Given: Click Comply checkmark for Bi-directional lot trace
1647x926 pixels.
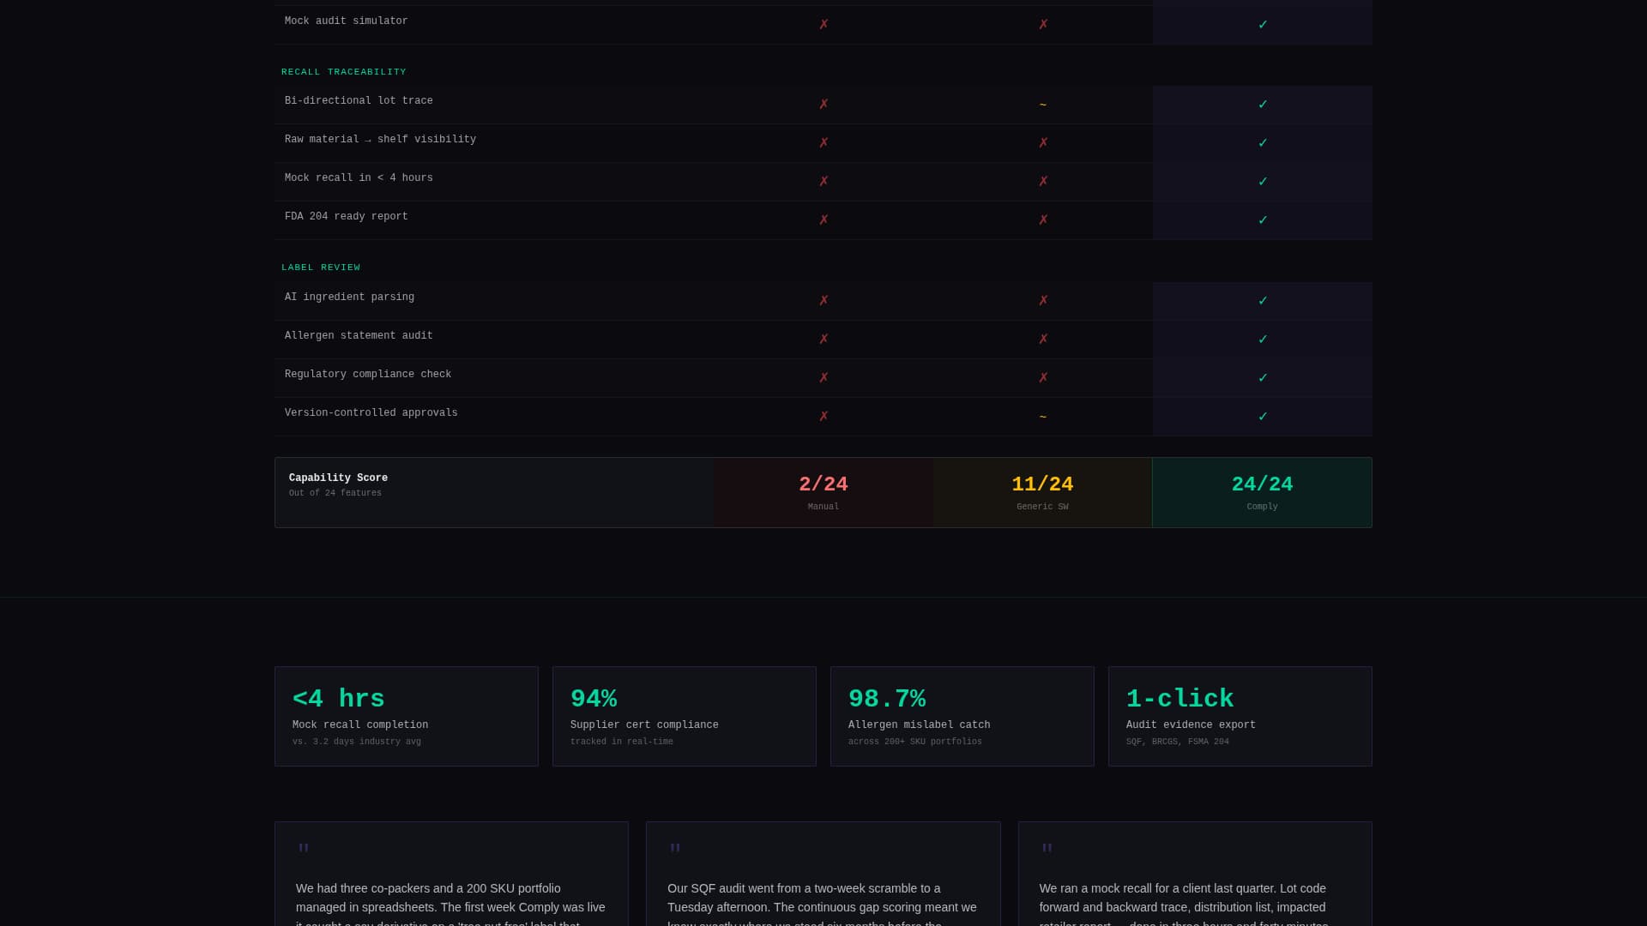Looking at the screenshot, I should point(1263,105).
